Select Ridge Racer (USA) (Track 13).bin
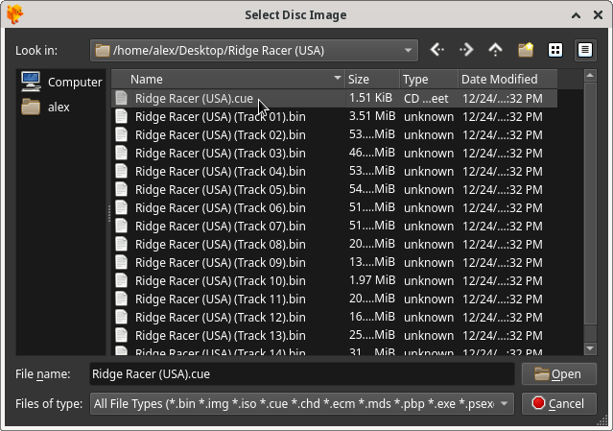 click(x=221, y=335)
